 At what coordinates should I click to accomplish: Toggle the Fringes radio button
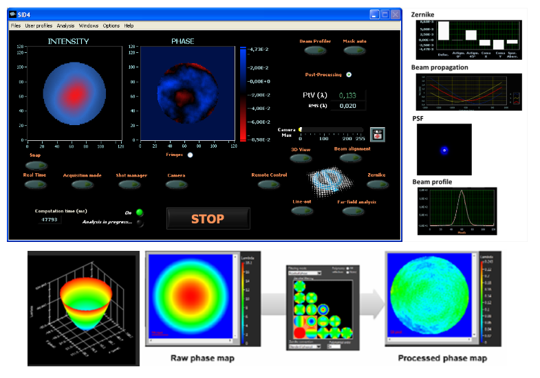[191, 155]
